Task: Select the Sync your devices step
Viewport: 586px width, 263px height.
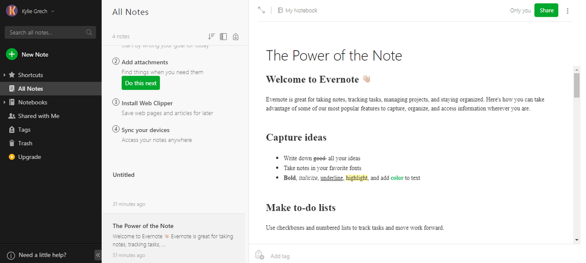Action: click(145, 130)
